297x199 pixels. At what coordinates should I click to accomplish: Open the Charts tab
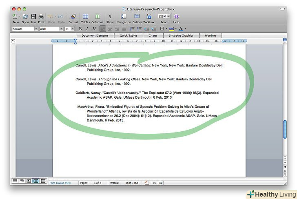(x=153, y=35)
